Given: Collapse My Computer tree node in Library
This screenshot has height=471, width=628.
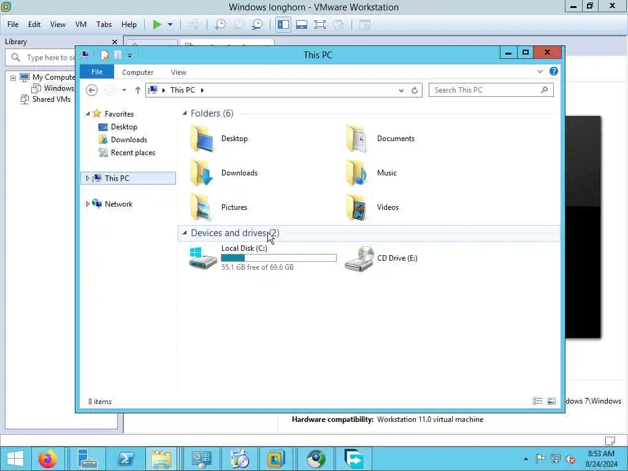Looking at the screenshot, I should (13, 78).
